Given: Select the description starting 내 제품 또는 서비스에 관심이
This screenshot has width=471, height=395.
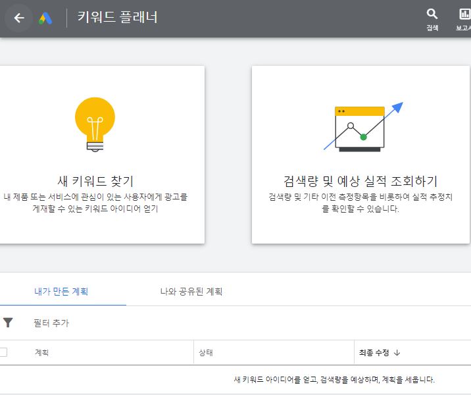Looking at the screenshot, I should click(95, 203).
